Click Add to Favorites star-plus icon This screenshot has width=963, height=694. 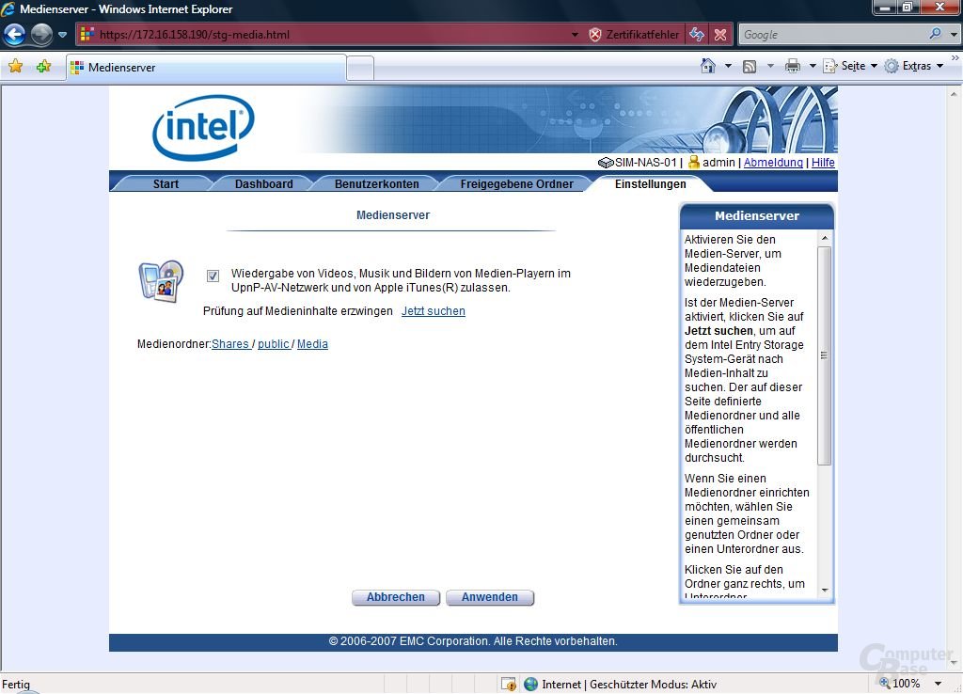point(43,66)
